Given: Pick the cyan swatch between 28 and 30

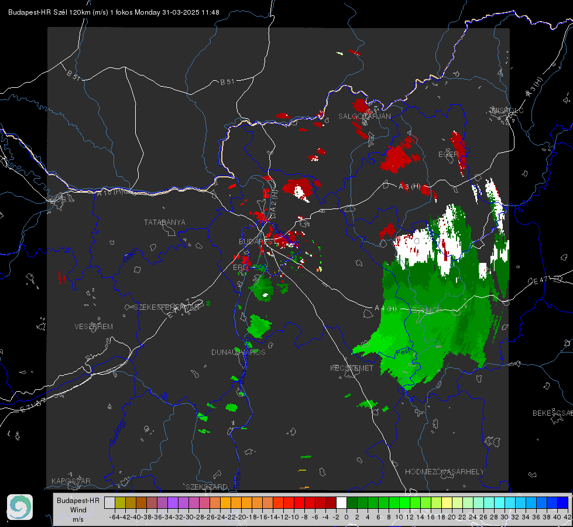Looking at the screenshot, I should click(x=500, y=503).
